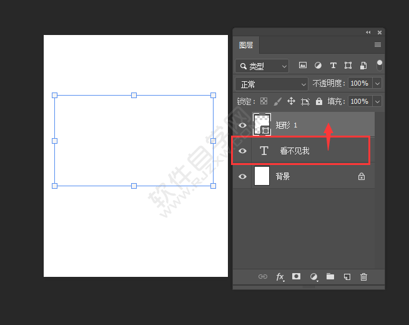The width and height of the screenshot is (409, 325).
Task: Open the layers panel menu
Action: point(377,44)
